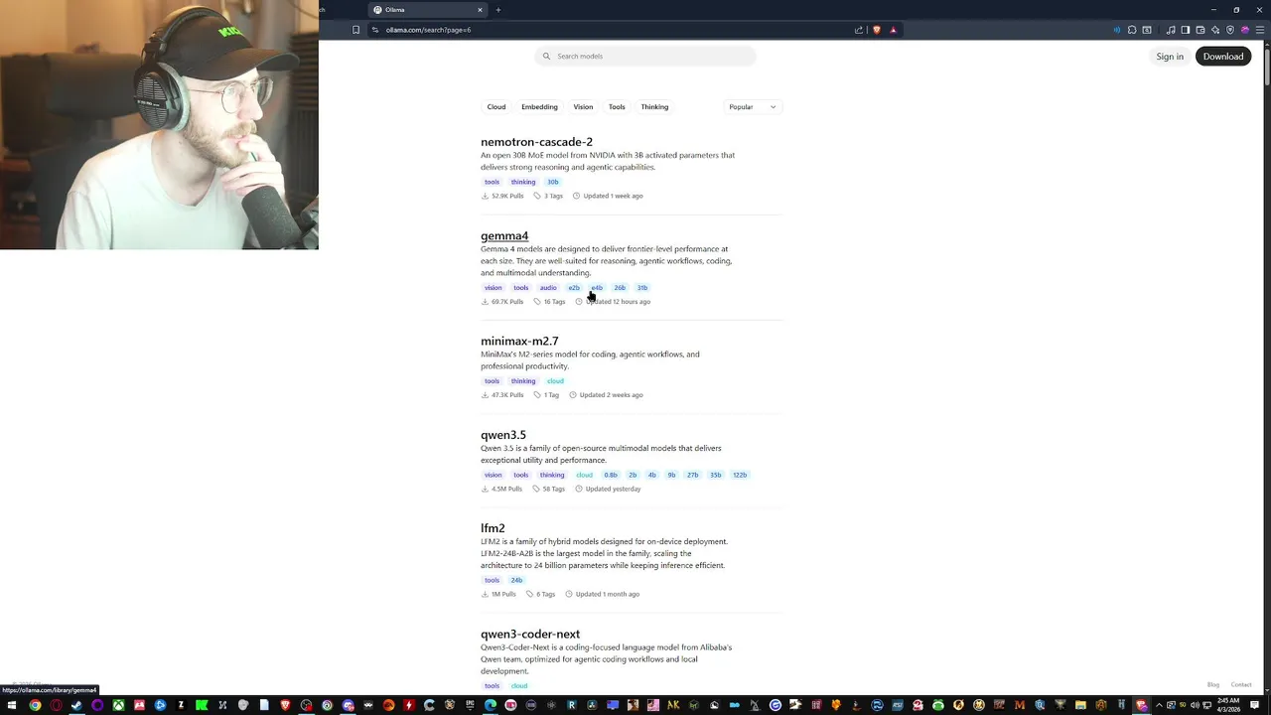The height and width of the screenshot is (715, 1271).
Task: Open the qwen3.5 model page
Action: coord(503,435)
